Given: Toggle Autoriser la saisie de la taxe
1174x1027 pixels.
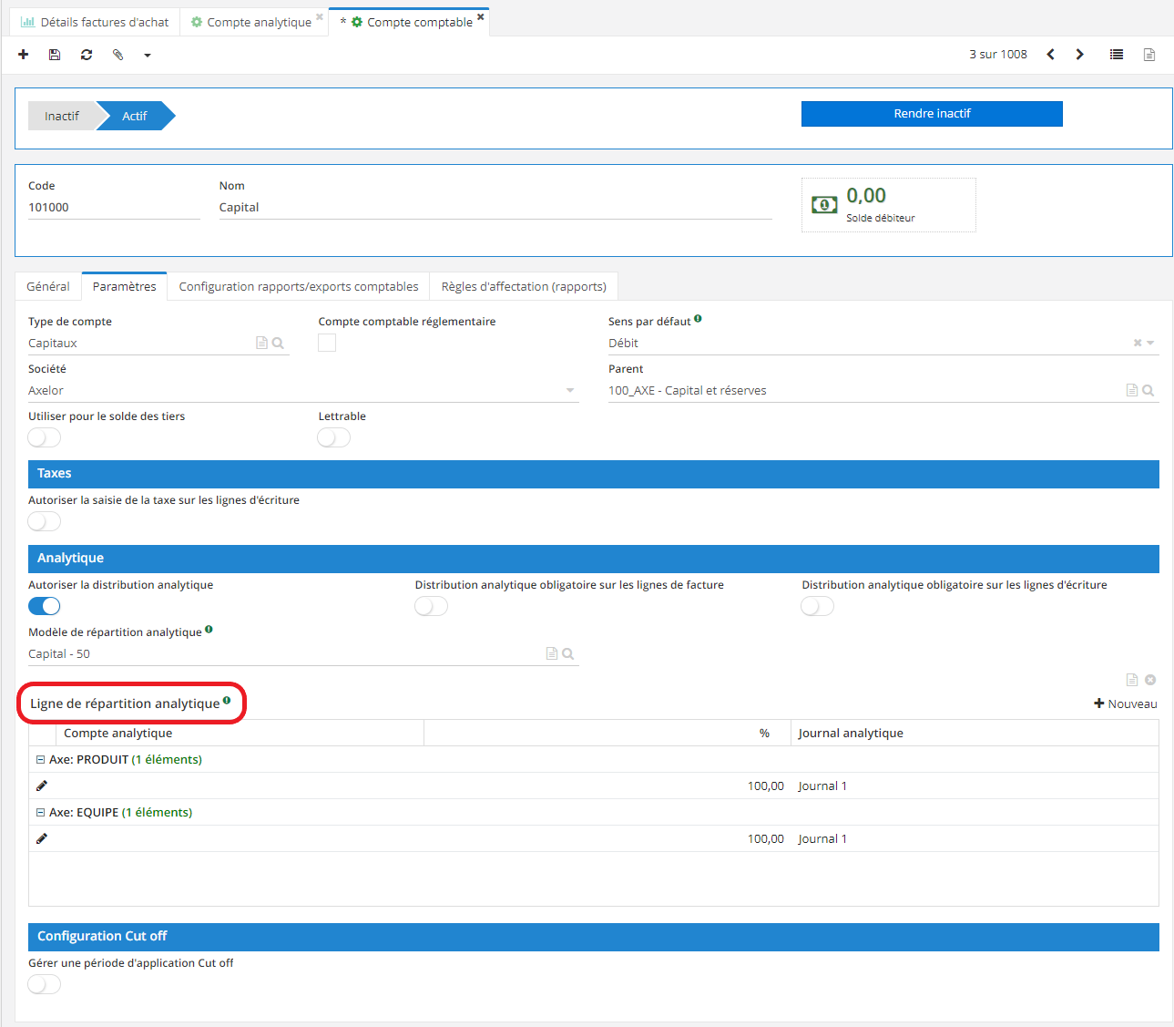Looking at the screenshot, I should (x=45, y=521).
